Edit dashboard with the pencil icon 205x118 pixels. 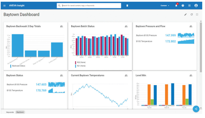pyautogui.click(x=185, y=15)
